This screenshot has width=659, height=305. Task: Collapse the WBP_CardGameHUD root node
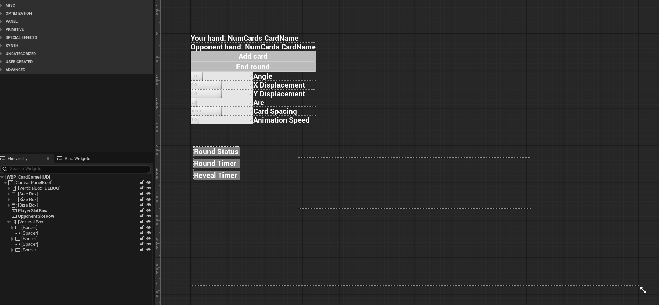2,177
